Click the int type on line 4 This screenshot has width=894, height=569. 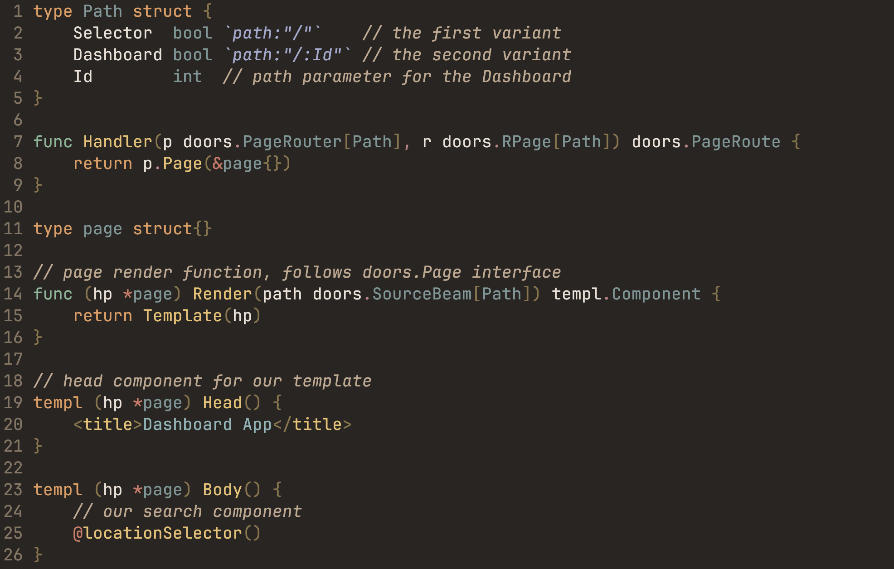187,77
